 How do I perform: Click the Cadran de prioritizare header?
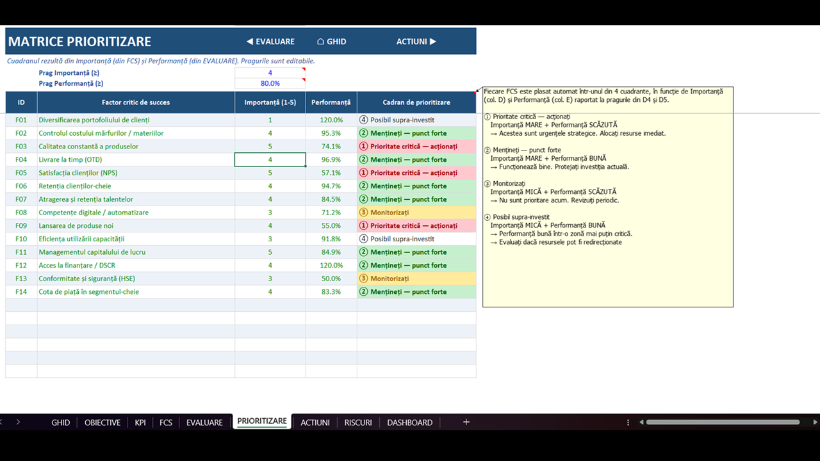416,102
